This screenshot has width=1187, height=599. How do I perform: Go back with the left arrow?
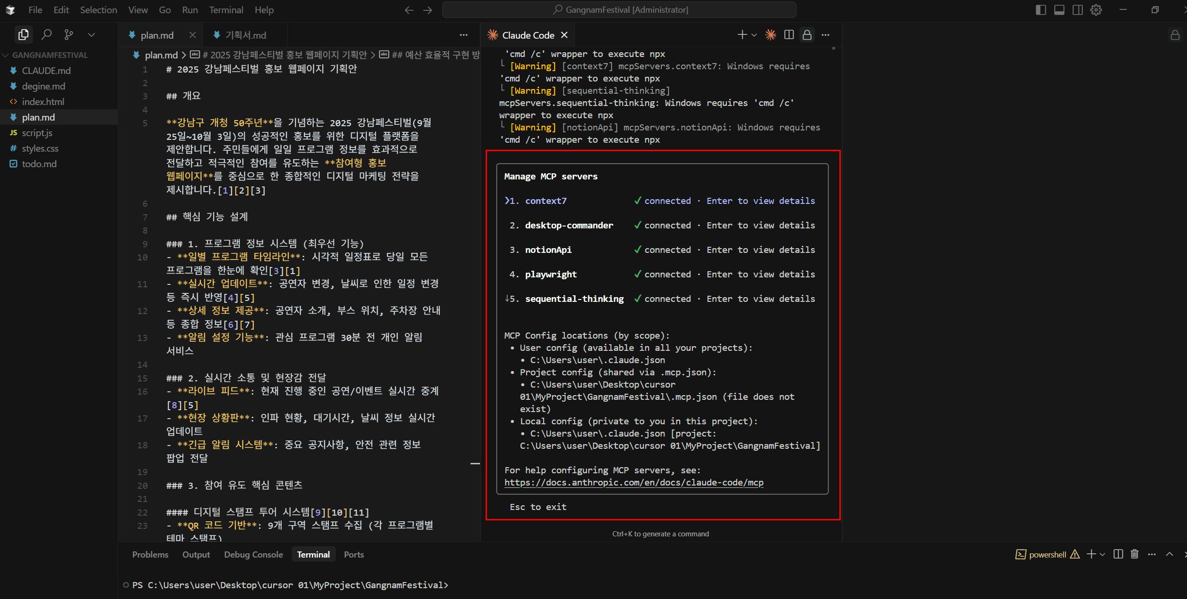click(409, 10)
